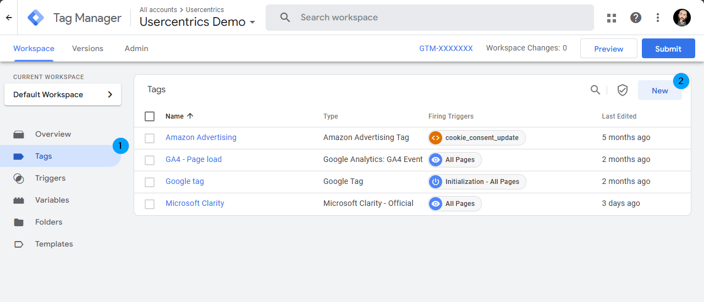
Task: Switch to the Workspace tab
Action: tap(34, 48)
